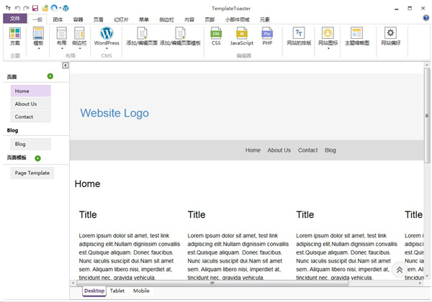Select the Blog page in the list
The height and width of the screenshot is (302, 432).
30,144
